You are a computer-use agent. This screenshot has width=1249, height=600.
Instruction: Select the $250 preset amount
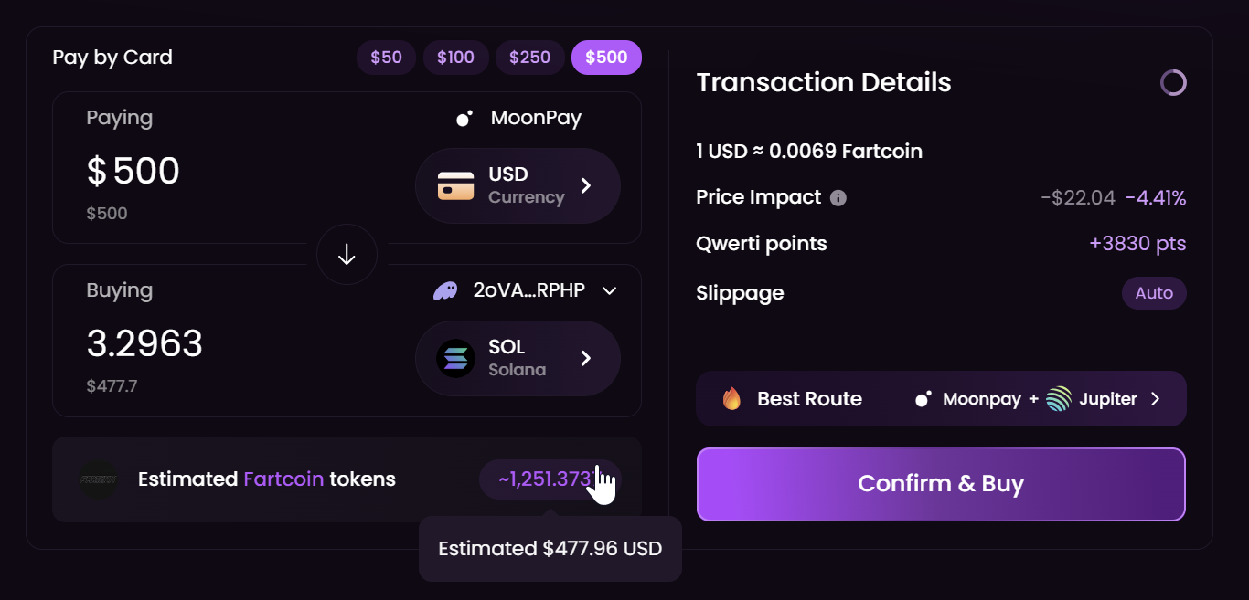529,58
